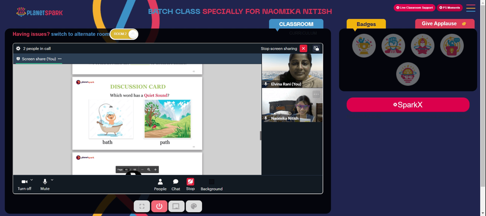
Task: Click the side panel divider handle
Action: point(260,135)
